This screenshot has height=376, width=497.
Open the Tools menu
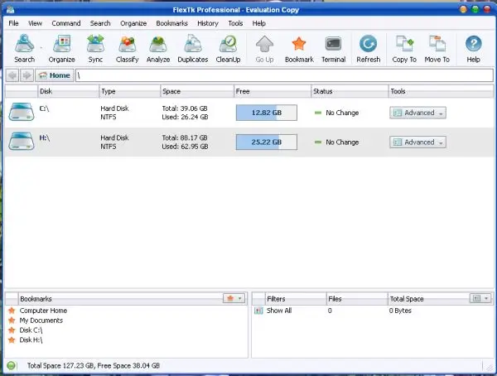point(235,23)
